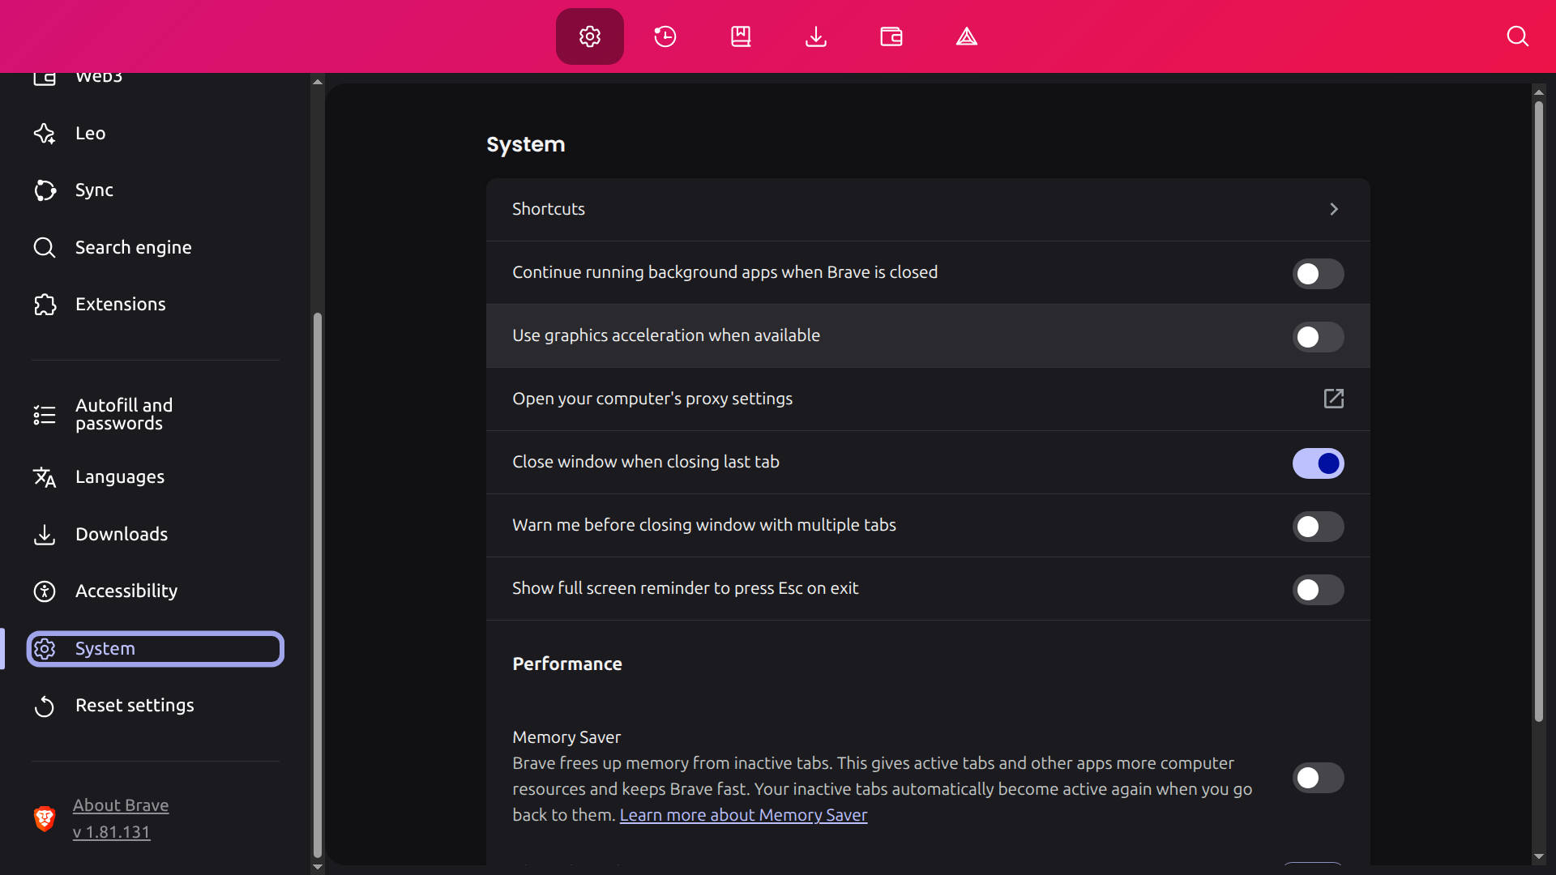Open the Settings gear in top toolbar
The image size is (1556, 875).
coord(589,36)
